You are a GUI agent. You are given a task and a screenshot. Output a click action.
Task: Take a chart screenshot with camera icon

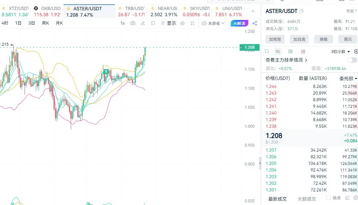(133, 23)
